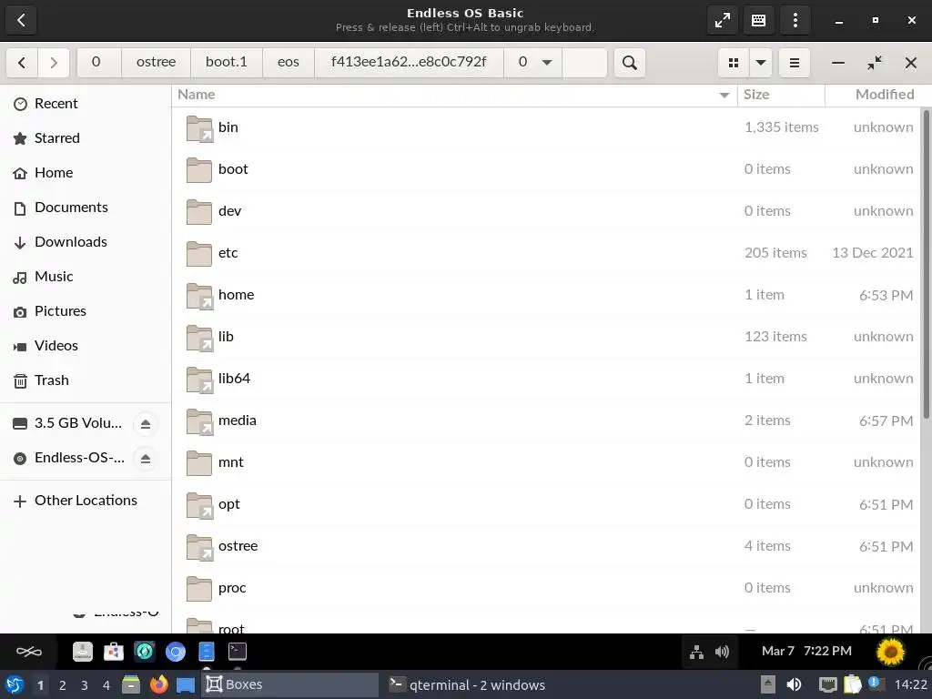Open Starred in sidebar
Image resolution: width=932 pixels, height=699 pixels.
(86, 138)
